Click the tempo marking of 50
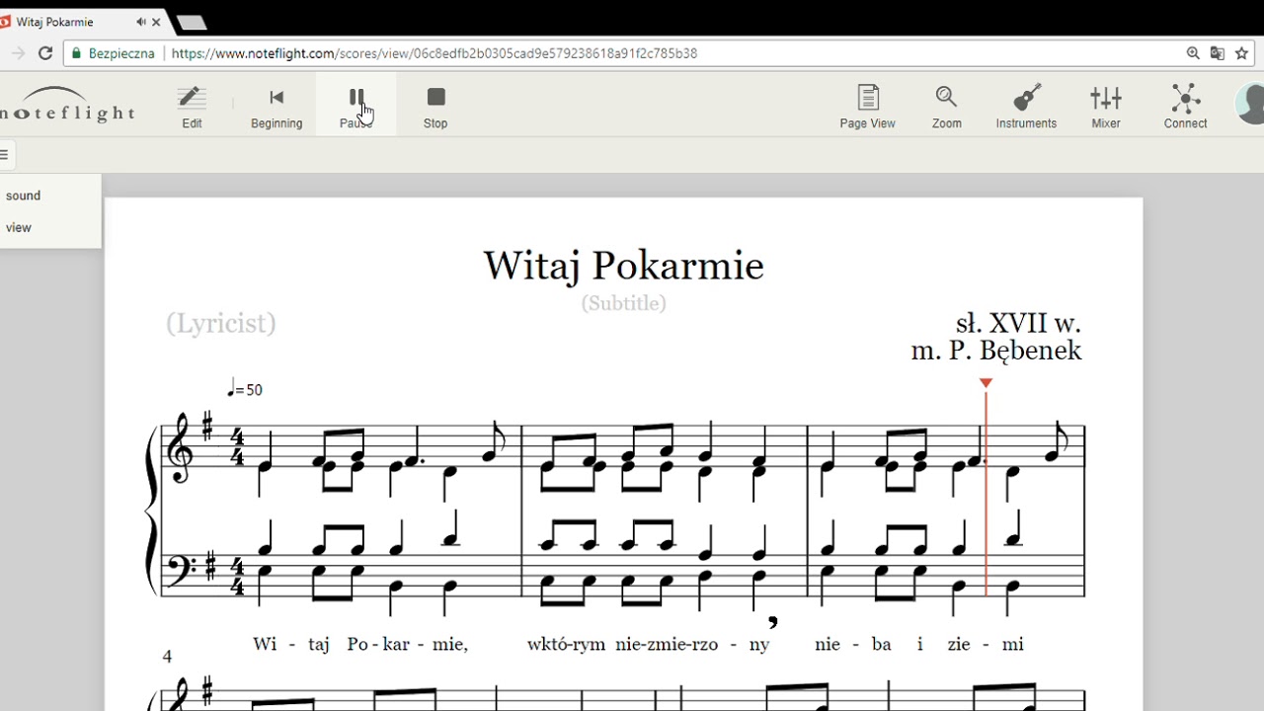 click(245, 389)
